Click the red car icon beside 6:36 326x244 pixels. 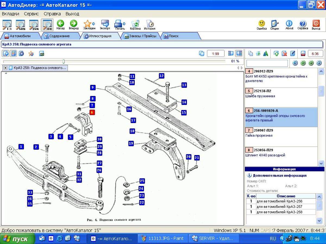pos(303,54)
